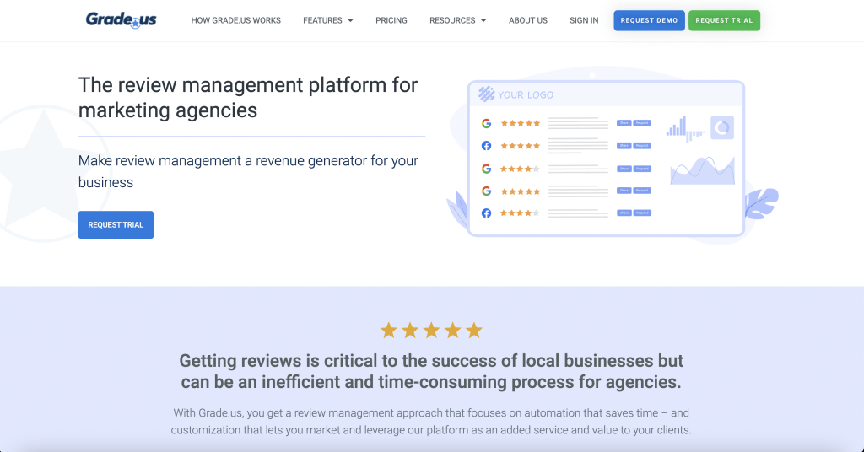Click the five gold stars above the headline
Image resolution: width=864 pixels, height=452 pixels.
click(431, 330)
